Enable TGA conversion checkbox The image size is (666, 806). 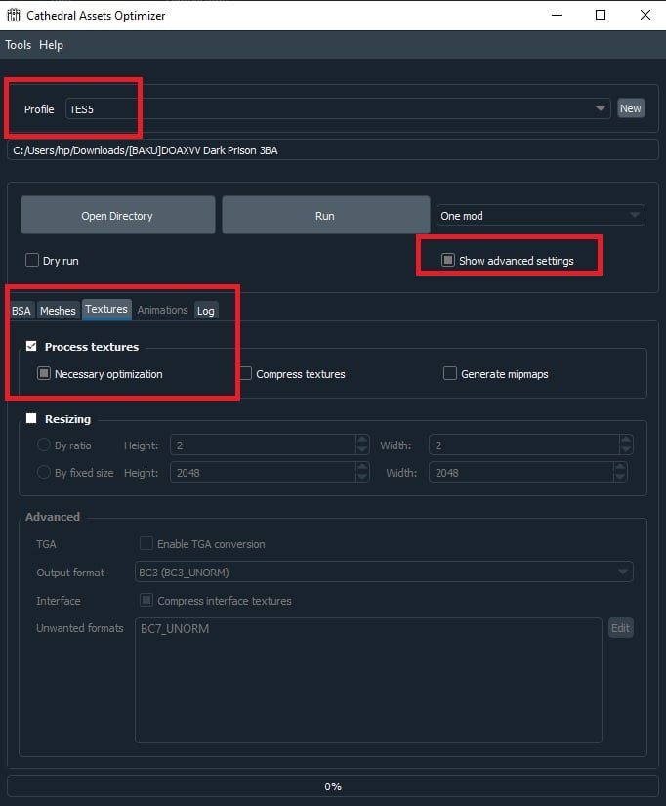pos(146,543)
